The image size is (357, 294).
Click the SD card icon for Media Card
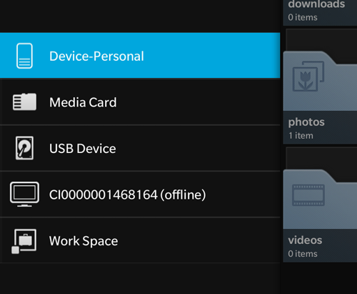(24, 102)
